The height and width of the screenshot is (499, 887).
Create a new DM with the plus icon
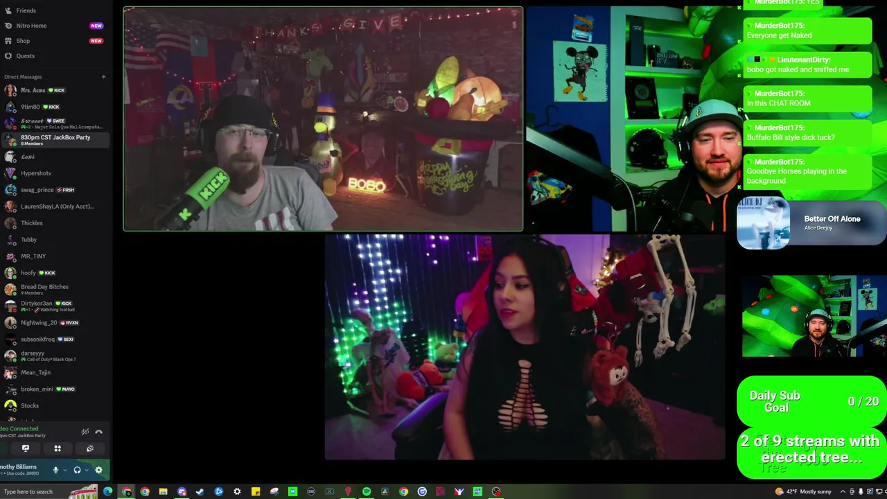point(103,77)
